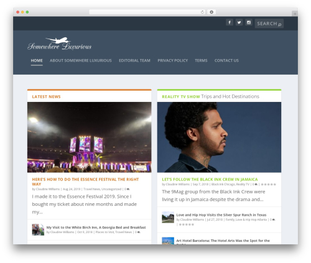Open Places to Visit category link

click(104, 232)
